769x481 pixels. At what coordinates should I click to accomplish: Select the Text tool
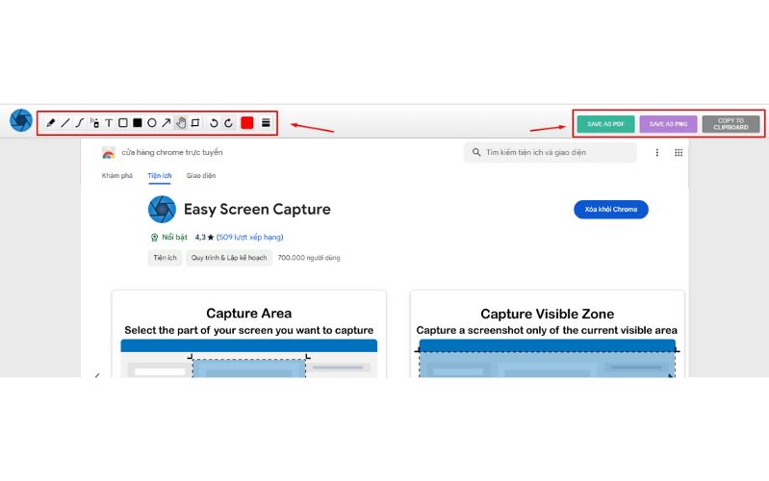point(109,122)
